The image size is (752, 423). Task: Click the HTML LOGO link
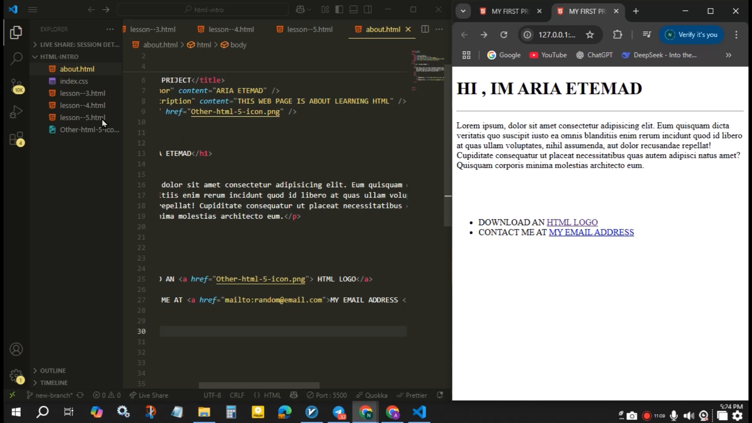click(x=572, y=222)
